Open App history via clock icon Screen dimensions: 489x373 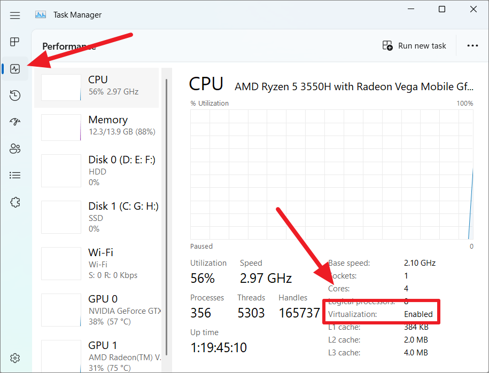(14, 95)
